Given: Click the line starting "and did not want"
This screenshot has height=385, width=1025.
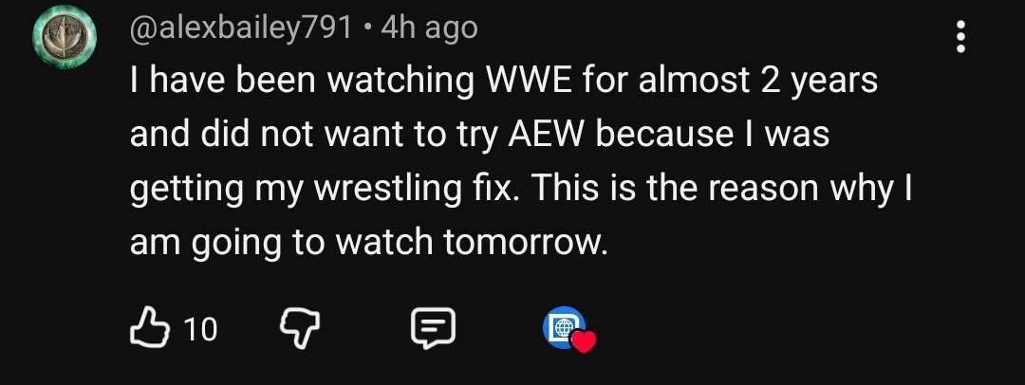Looking at the screenshot, I should (x=479, y=135).
